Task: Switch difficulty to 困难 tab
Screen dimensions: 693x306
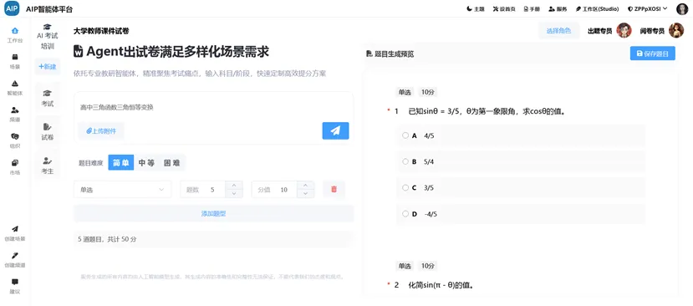Action: (x=172, y=163)
